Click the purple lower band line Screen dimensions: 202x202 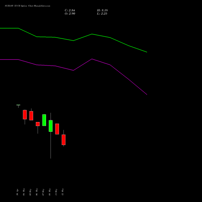pyautogui.click(x=74, y=70)
